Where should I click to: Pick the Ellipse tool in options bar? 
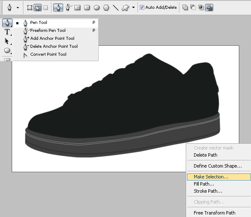click(x=97, y=8)
